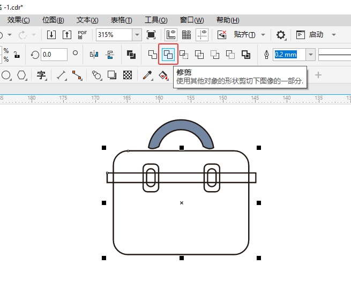Open options via the gear icon
351x288 pixels.
tap(281, 35)
